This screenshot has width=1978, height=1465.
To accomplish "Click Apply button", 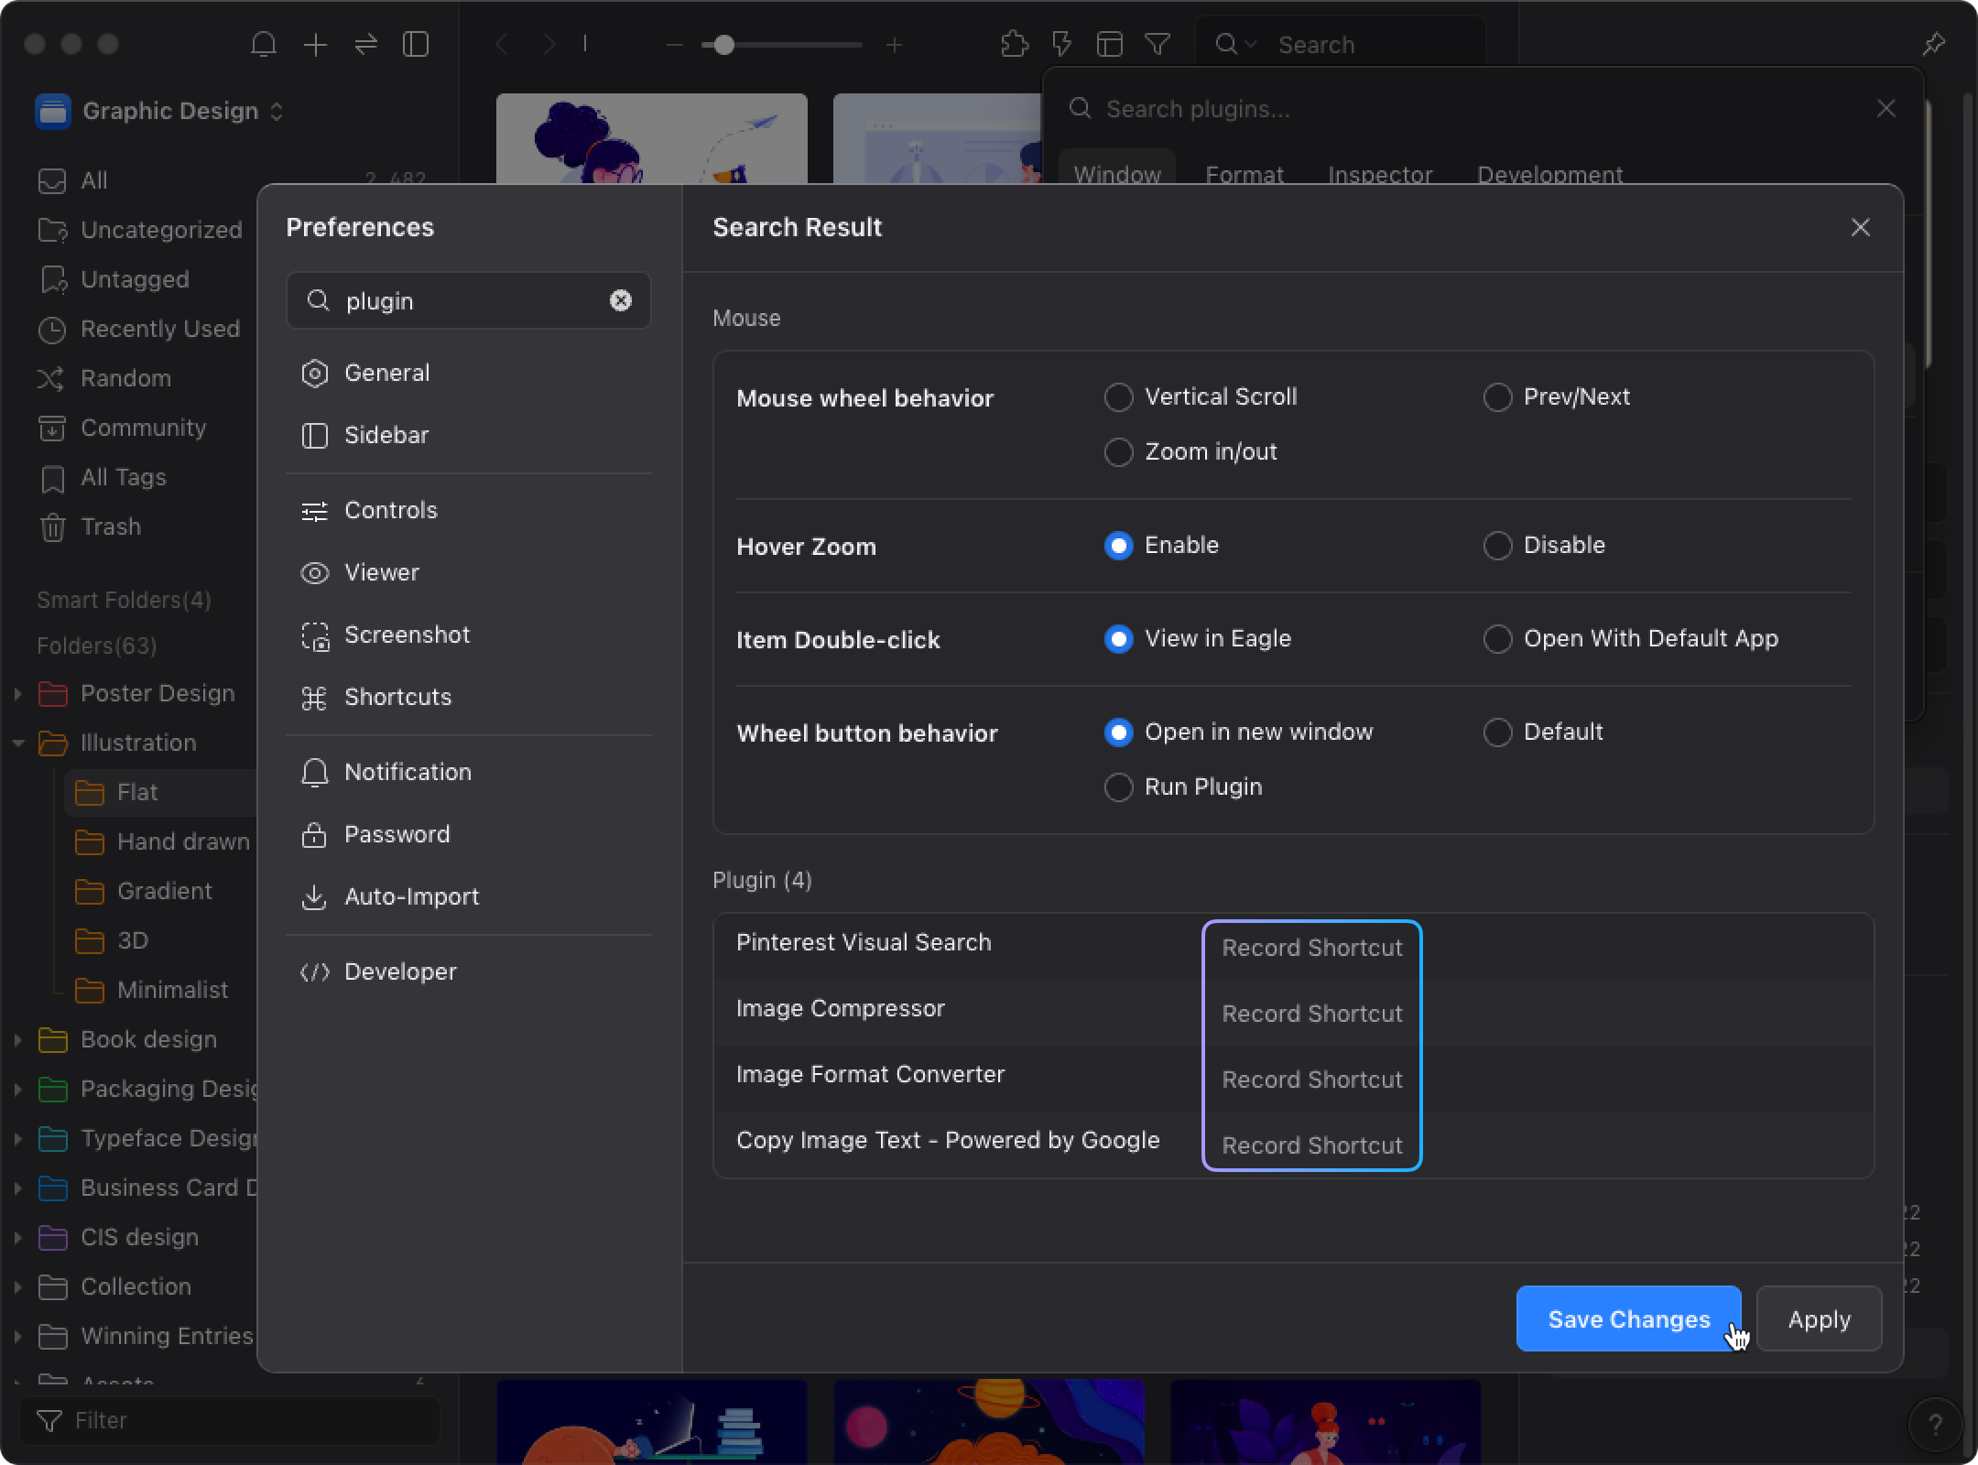I will [x=1820, y=1318].
